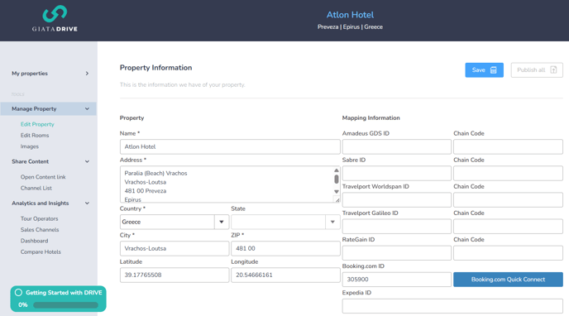Click the Booking.com ID field
Image resolution: width=569 pixels, height=316 pixels.
pos(397,280)
